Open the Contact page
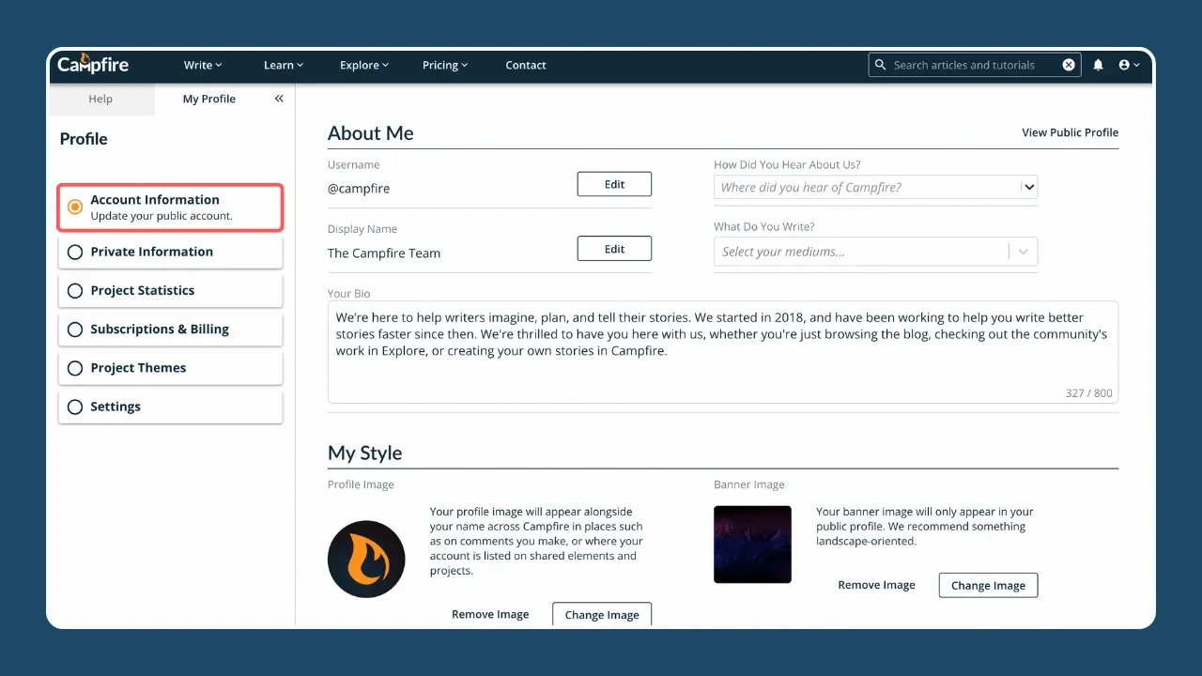The width and height of the screenshot is (1202, 676). (525, 65)
